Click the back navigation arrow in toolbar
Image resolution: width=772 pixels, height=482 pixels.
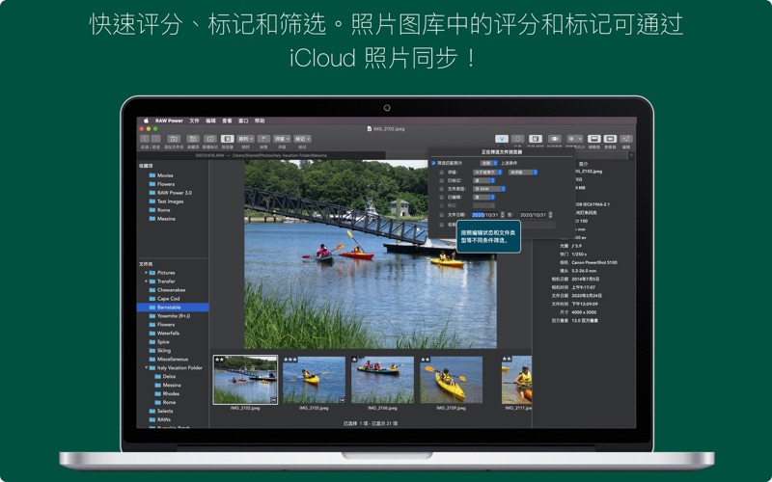145,139
